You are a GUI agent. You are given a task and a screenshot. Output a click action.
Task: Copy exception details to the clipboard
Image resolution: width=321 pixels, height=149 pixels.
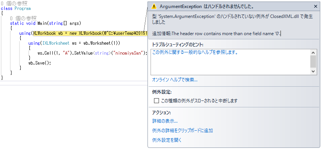coord(182,131)
